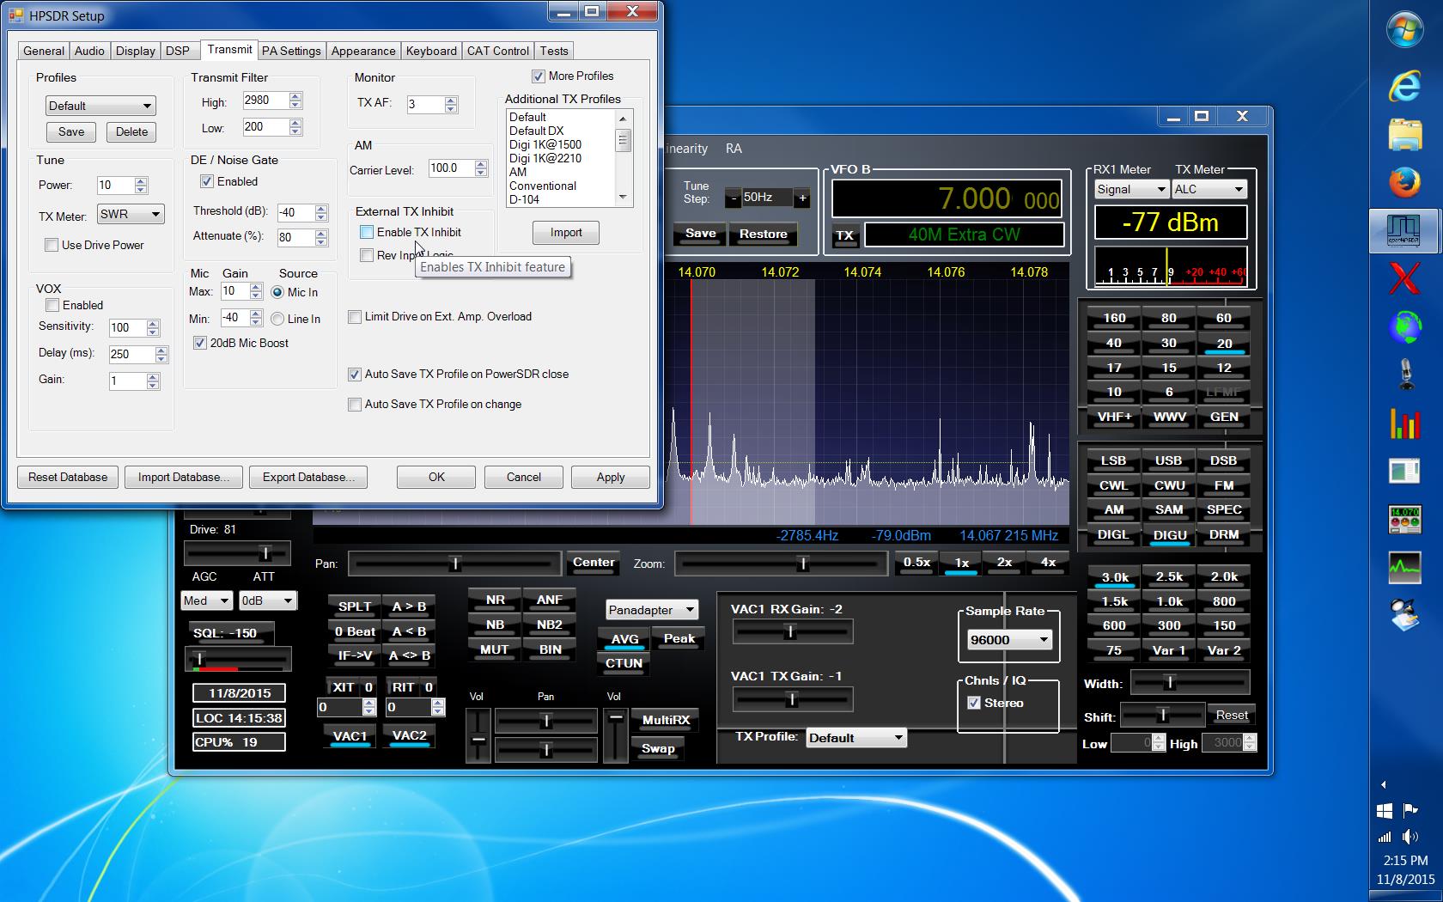Viewport: 1443px width, 902px height.
Task: Switch to the Audio tab
Action: (89, 51)
